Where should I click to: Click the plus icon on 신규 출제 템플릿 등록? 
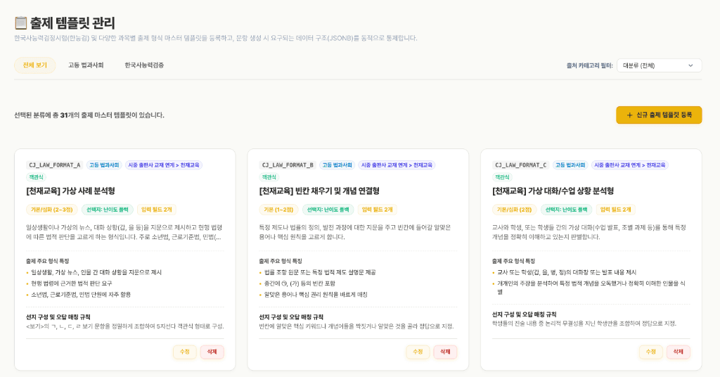pyautogui.click(x=629, y=115)
